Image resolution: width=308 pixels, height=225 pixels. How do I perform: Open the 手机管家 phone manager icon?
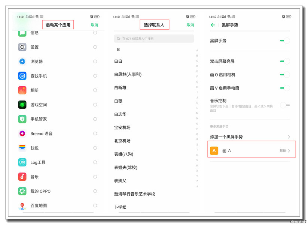pos(23,119)
